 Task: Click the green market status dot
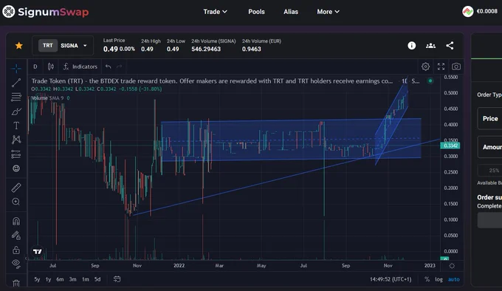tap(430, 81)
